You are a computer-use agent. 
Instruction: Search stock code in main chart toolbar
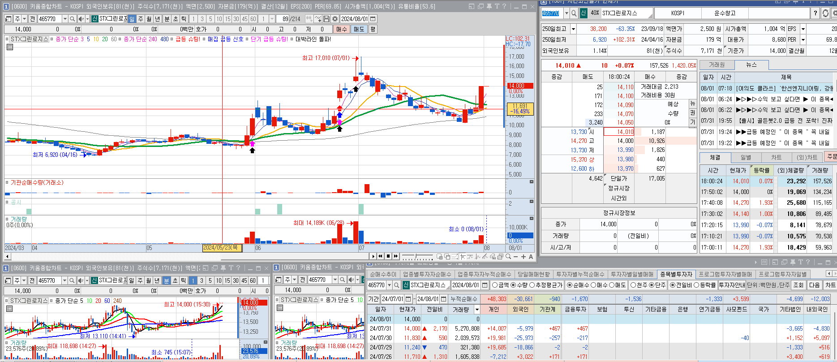click(72, 19)
